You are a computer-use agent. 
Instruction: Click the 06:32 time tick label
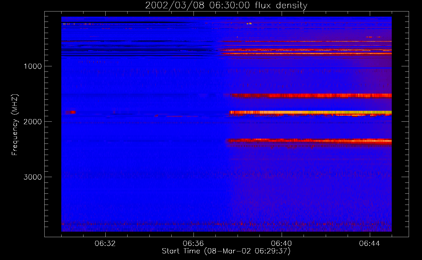pyautogui.click(x=105, y=243)
